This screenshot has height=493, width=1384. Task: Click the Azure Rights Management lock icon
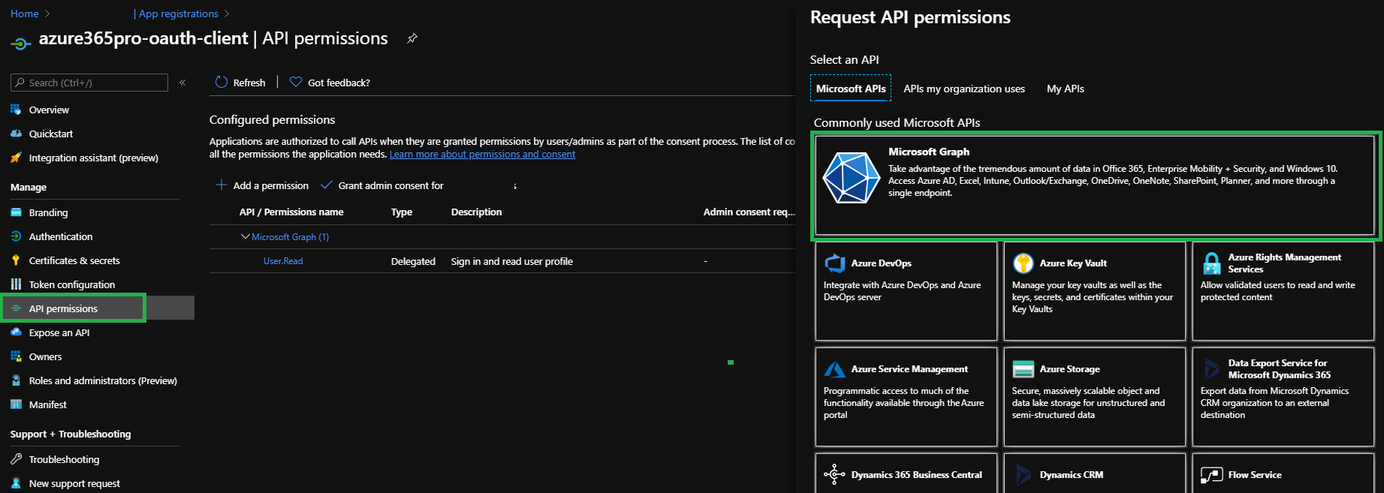[1211, 263]
